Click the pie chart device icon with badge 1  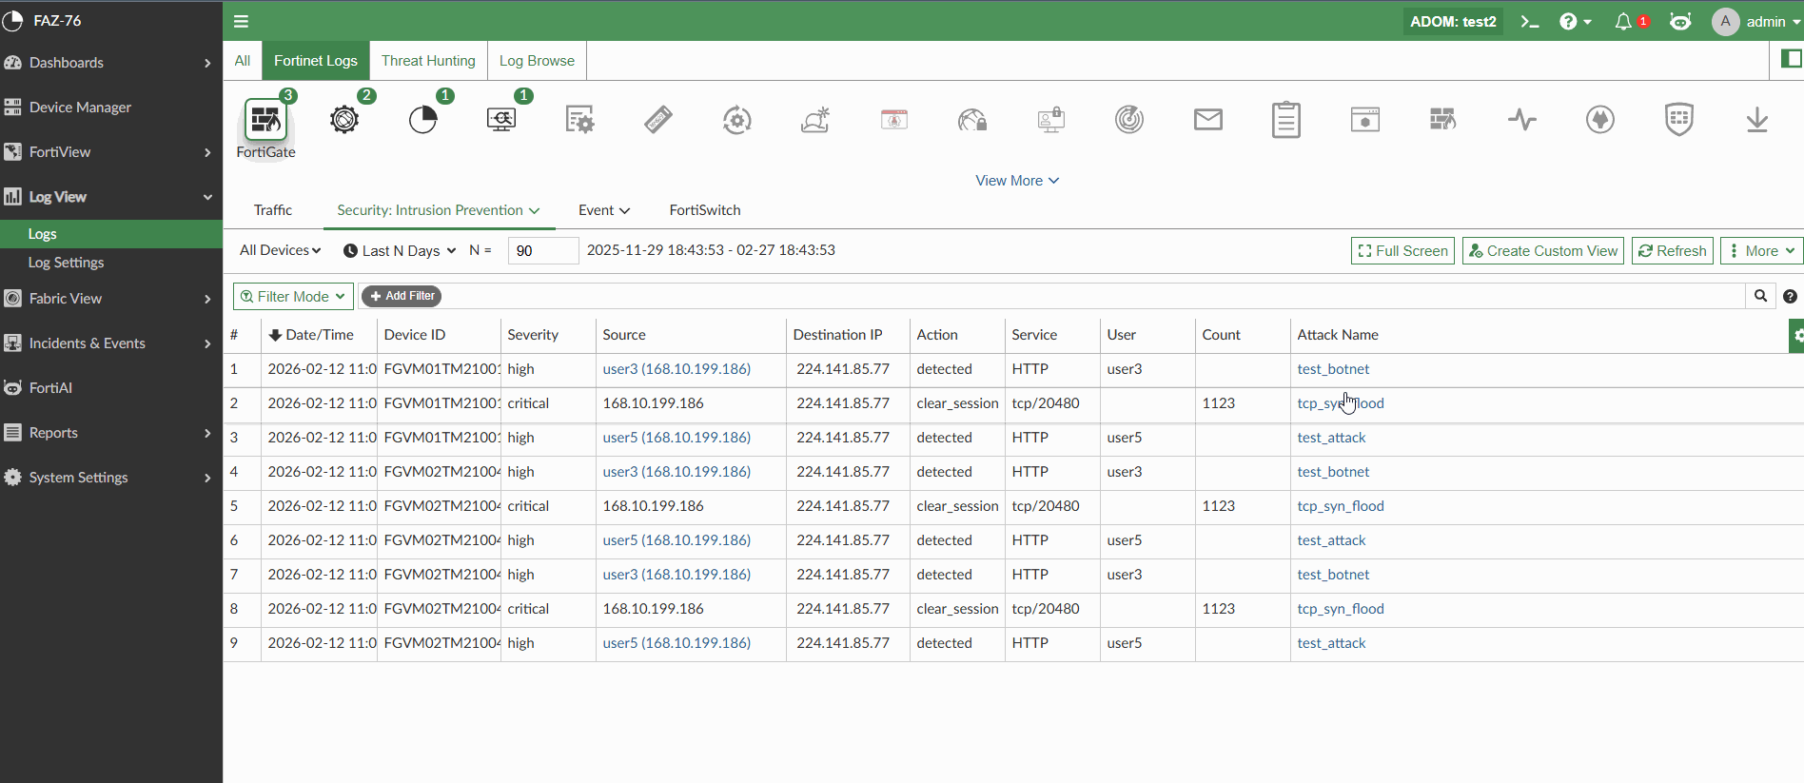coord(422,120)
